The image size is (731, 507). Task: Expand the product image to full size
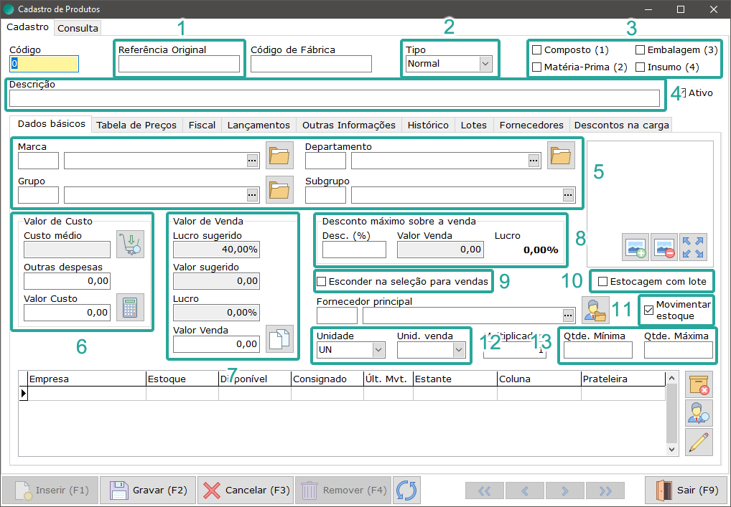coord(694,247)
